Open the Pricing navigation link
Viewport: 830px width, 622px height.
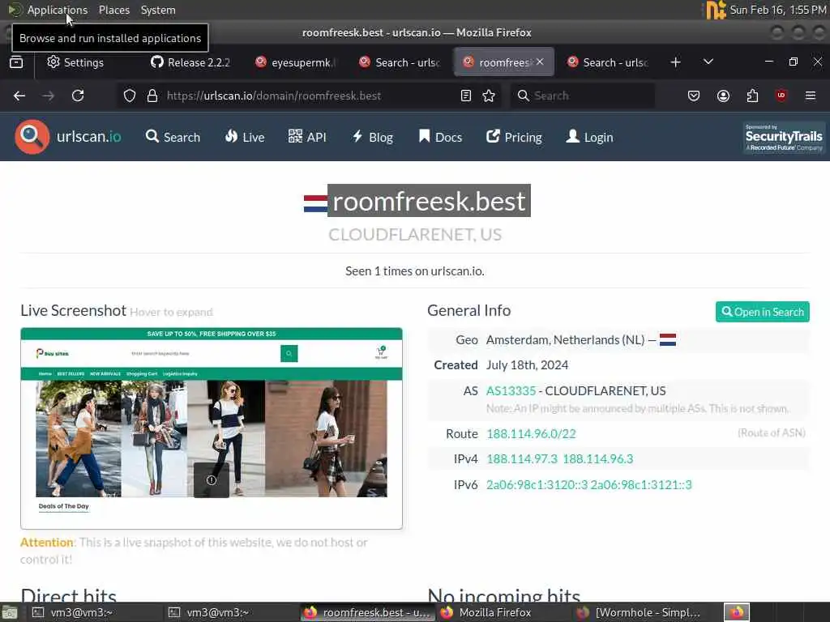pos(514,137)
